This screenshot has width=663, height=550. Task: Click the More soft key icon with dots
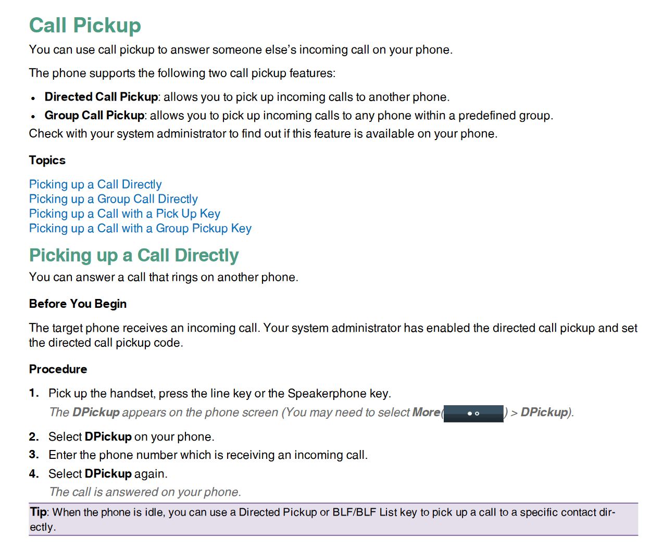click(473, 414)
